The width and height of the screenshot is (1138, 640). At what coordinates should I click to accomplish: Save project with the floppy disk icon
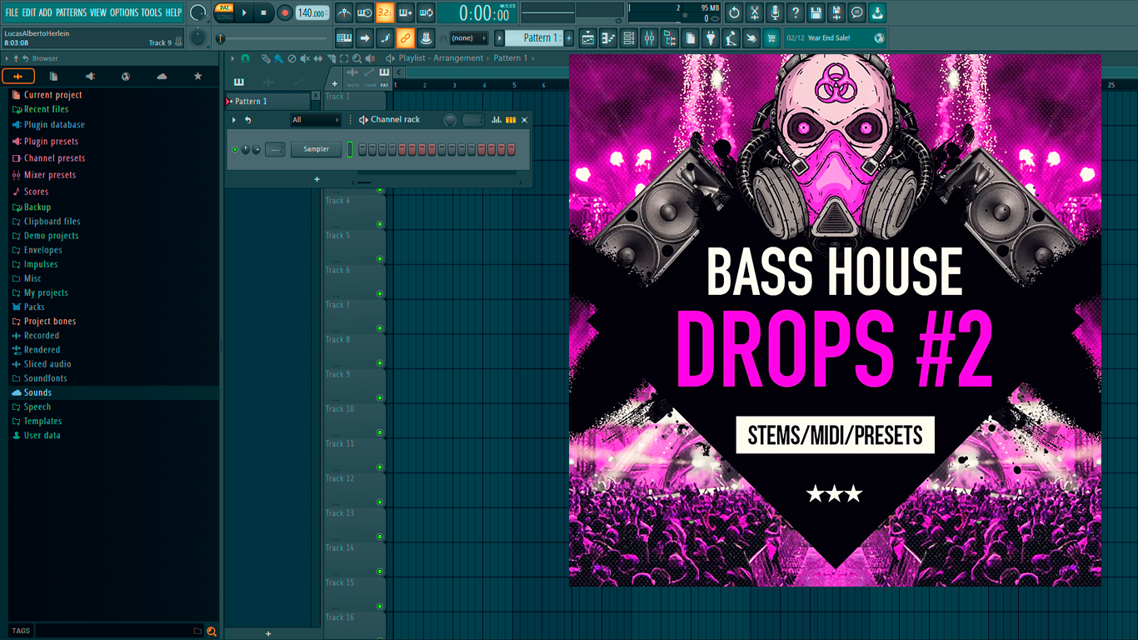(816, 12)
